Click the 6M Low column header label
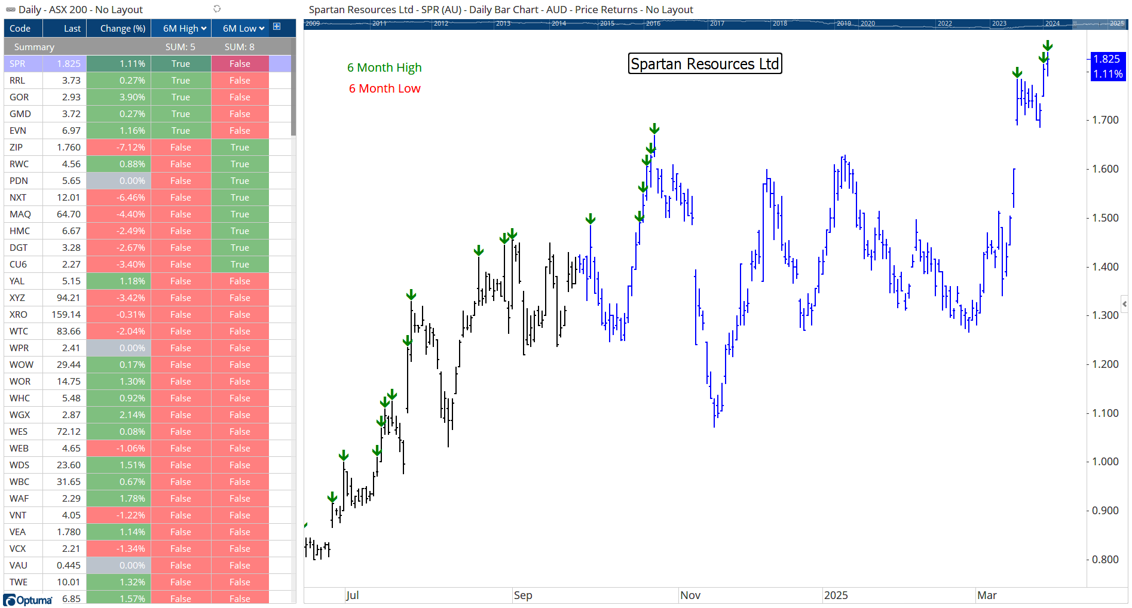This screenshot has width=1132, height=608. click(x=240, y=29)
